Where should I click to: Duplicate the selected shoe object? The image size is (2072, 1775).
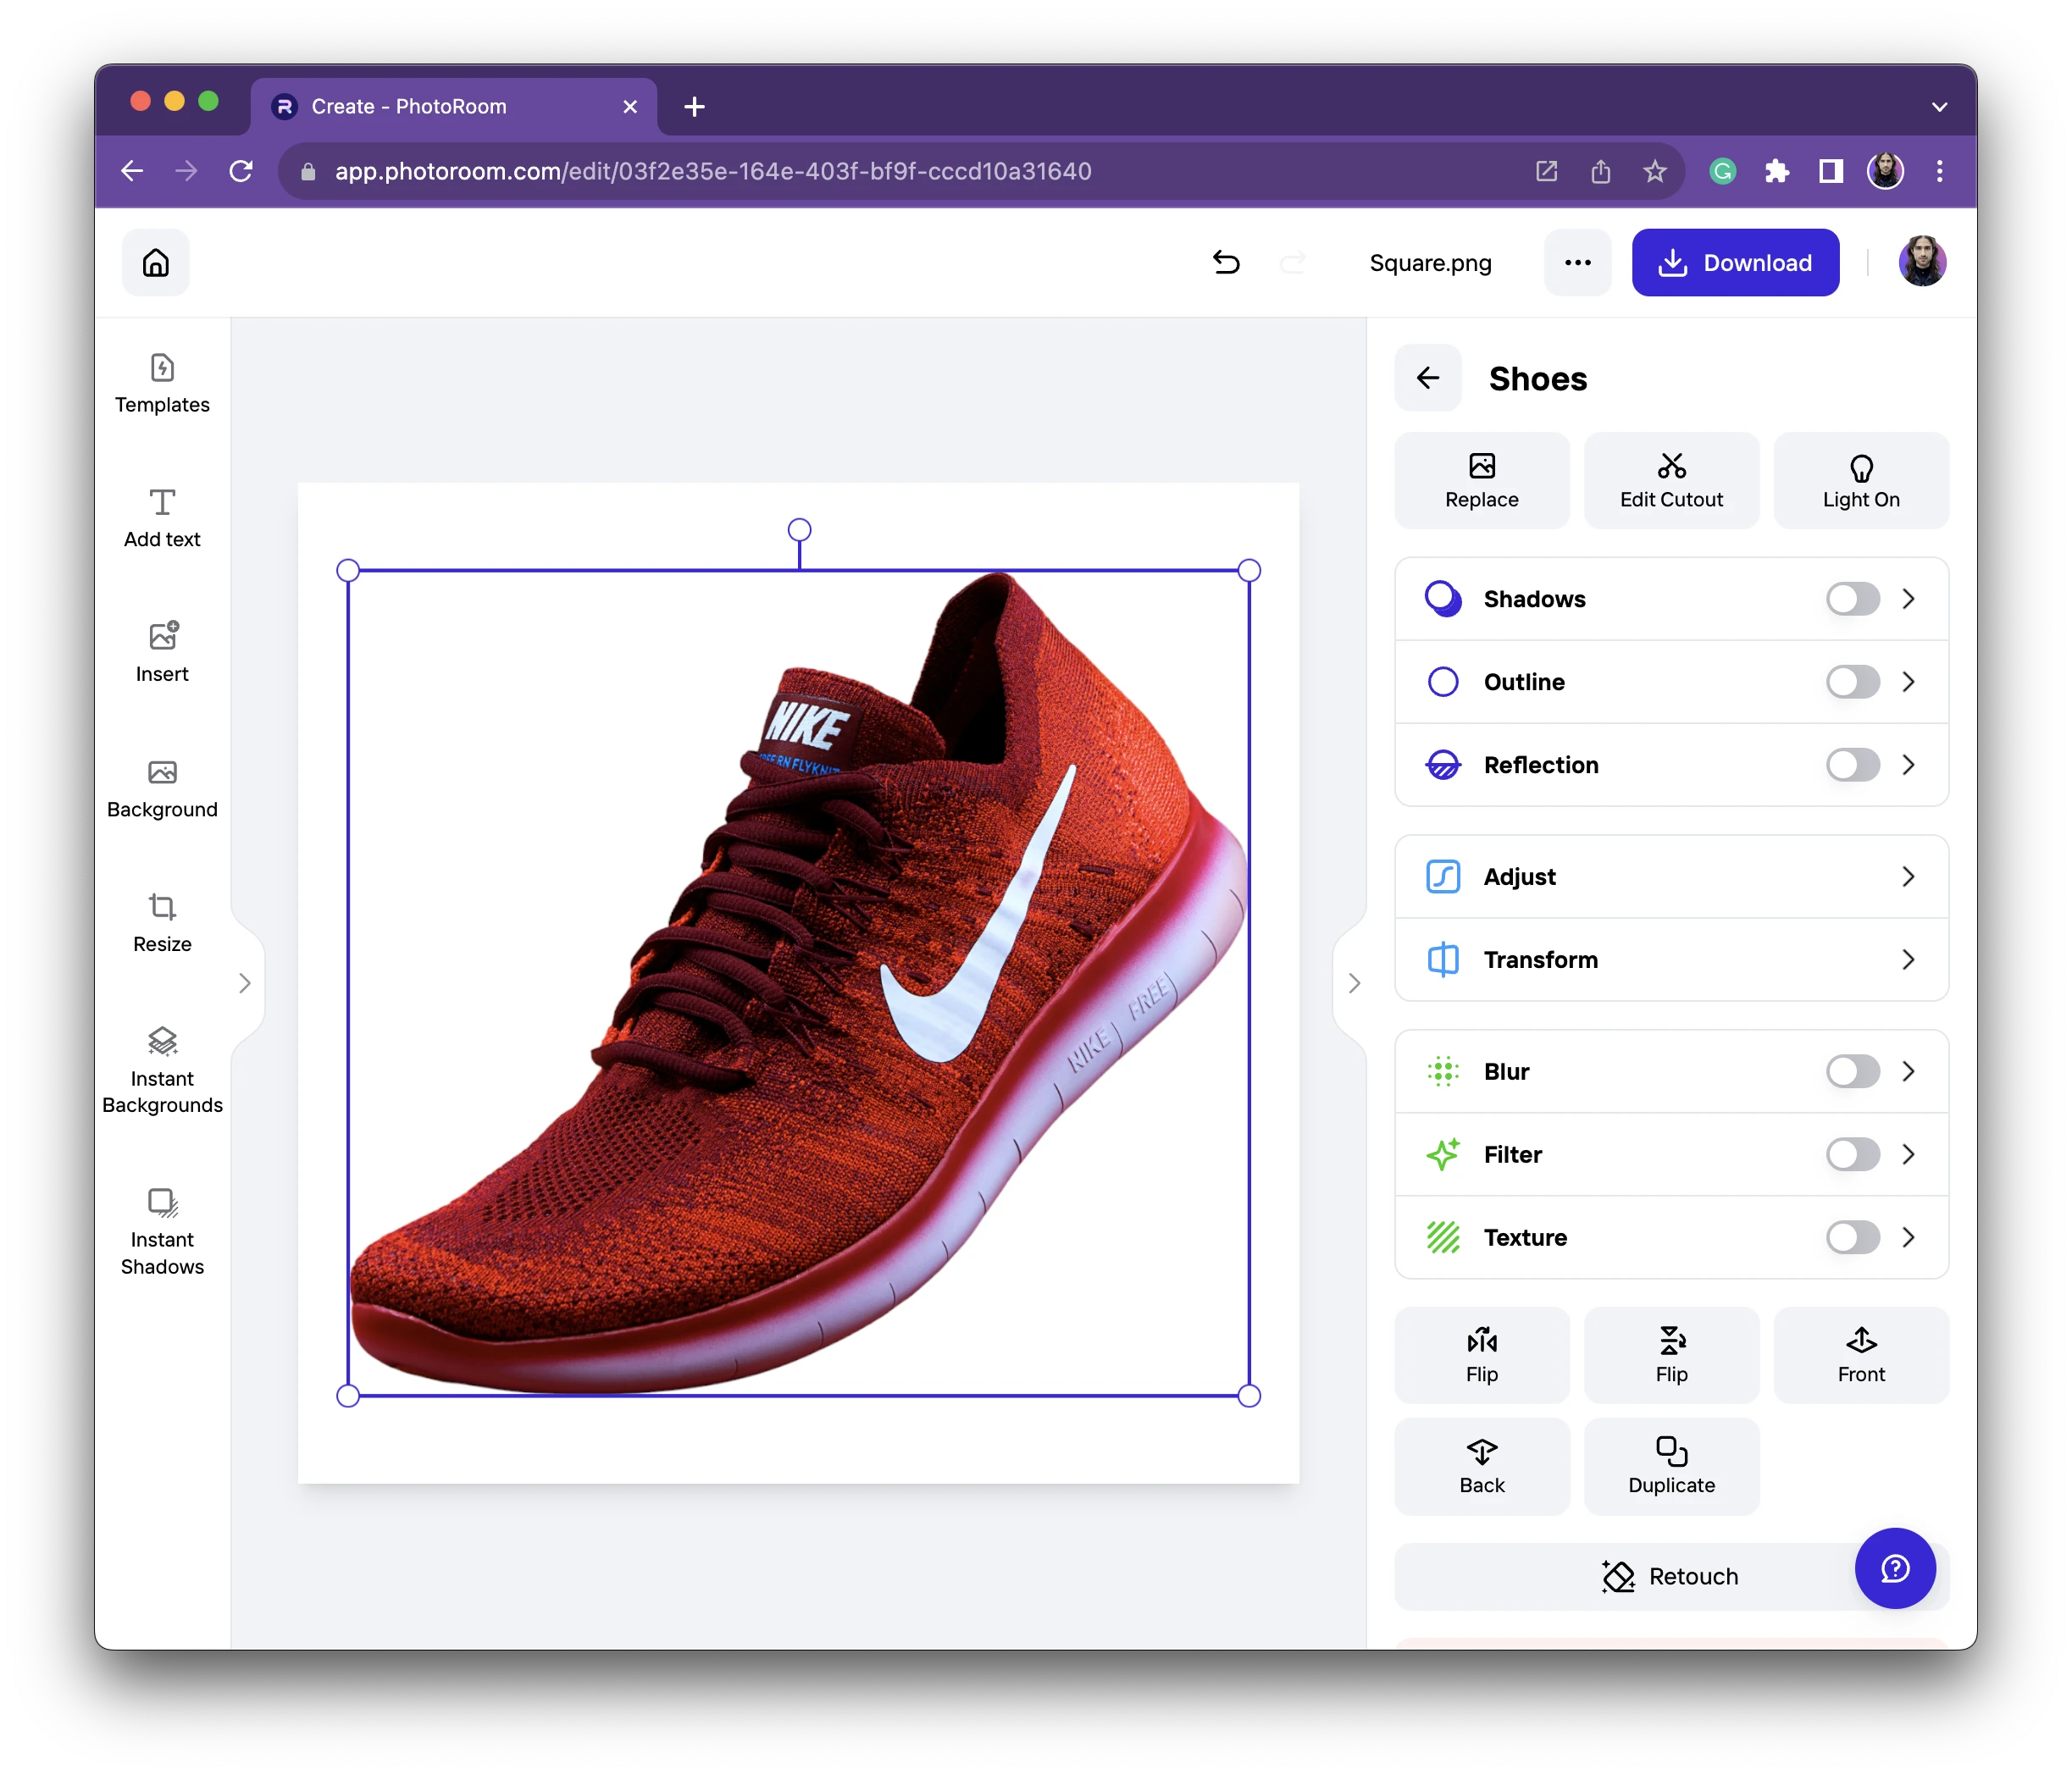coord(1671,1466)
